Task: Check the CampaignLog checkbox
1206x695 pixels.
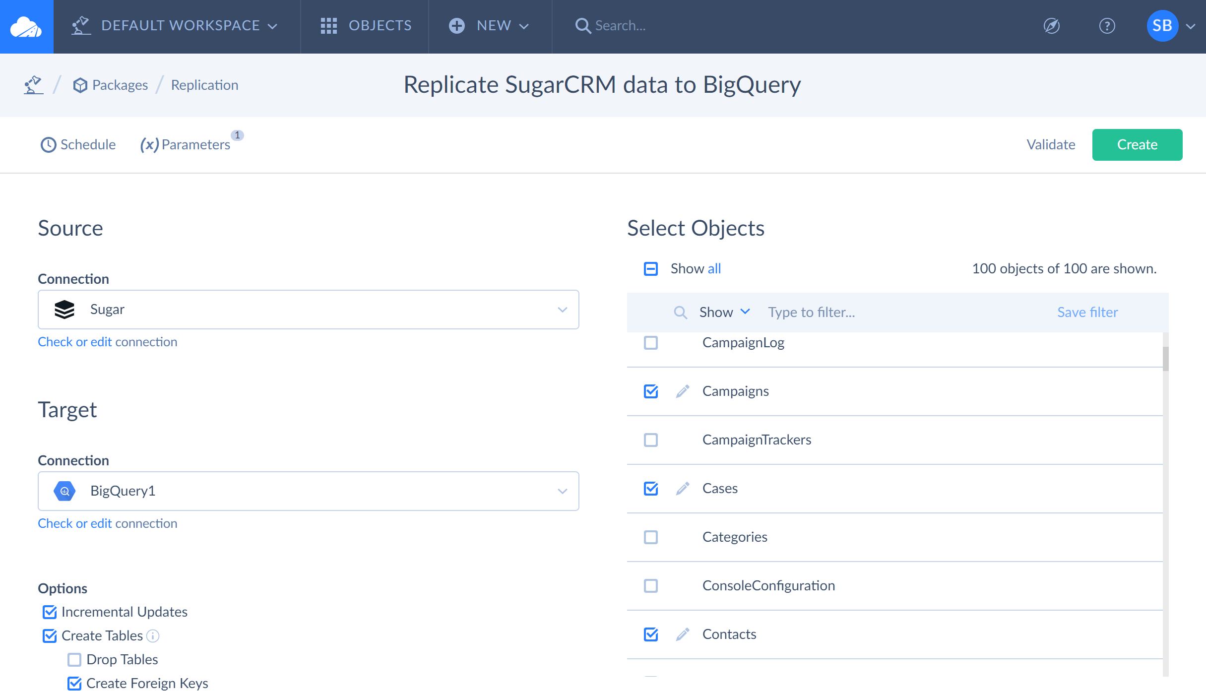Action: point(650,343)
